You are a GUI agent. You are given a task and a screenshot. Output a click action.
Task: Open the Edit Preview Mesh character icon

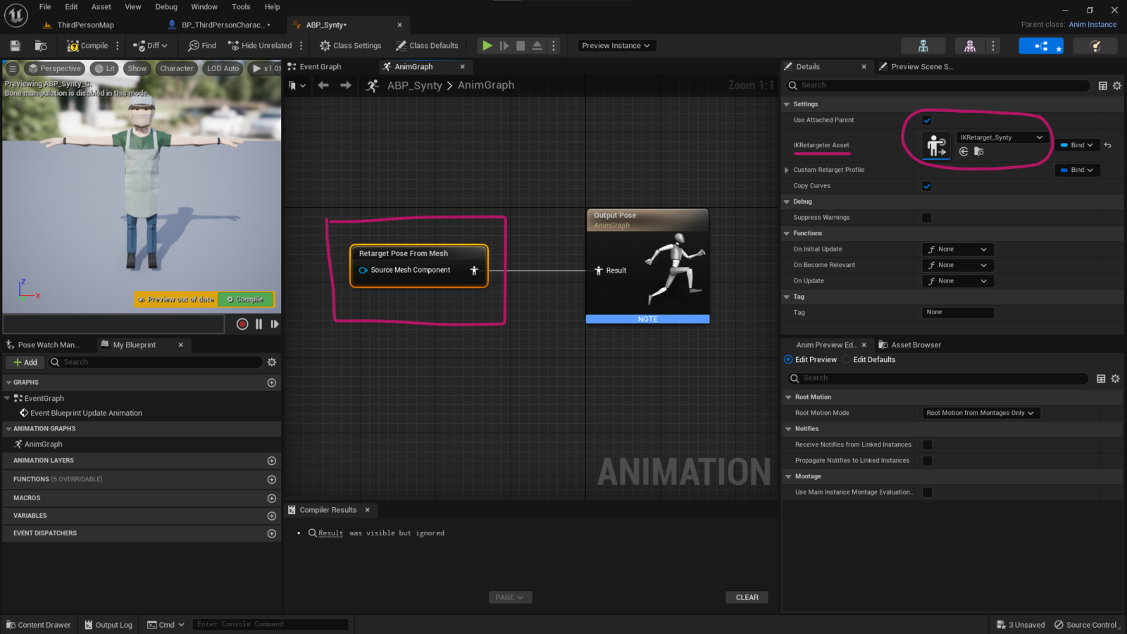pyautogui.click(x=969, y=45)
